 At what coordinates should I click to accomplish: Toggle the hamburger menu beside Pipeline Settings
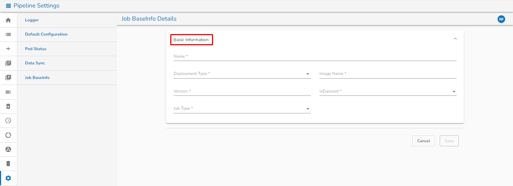(8, 6)
